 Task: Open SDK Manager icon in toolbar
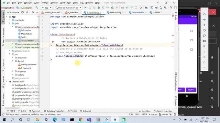click(165, 8)
